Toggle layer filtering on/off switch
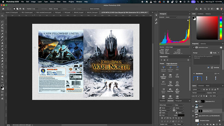Image resolution: width=224 pixels, height=126 pixels. (x=218, y=89)
